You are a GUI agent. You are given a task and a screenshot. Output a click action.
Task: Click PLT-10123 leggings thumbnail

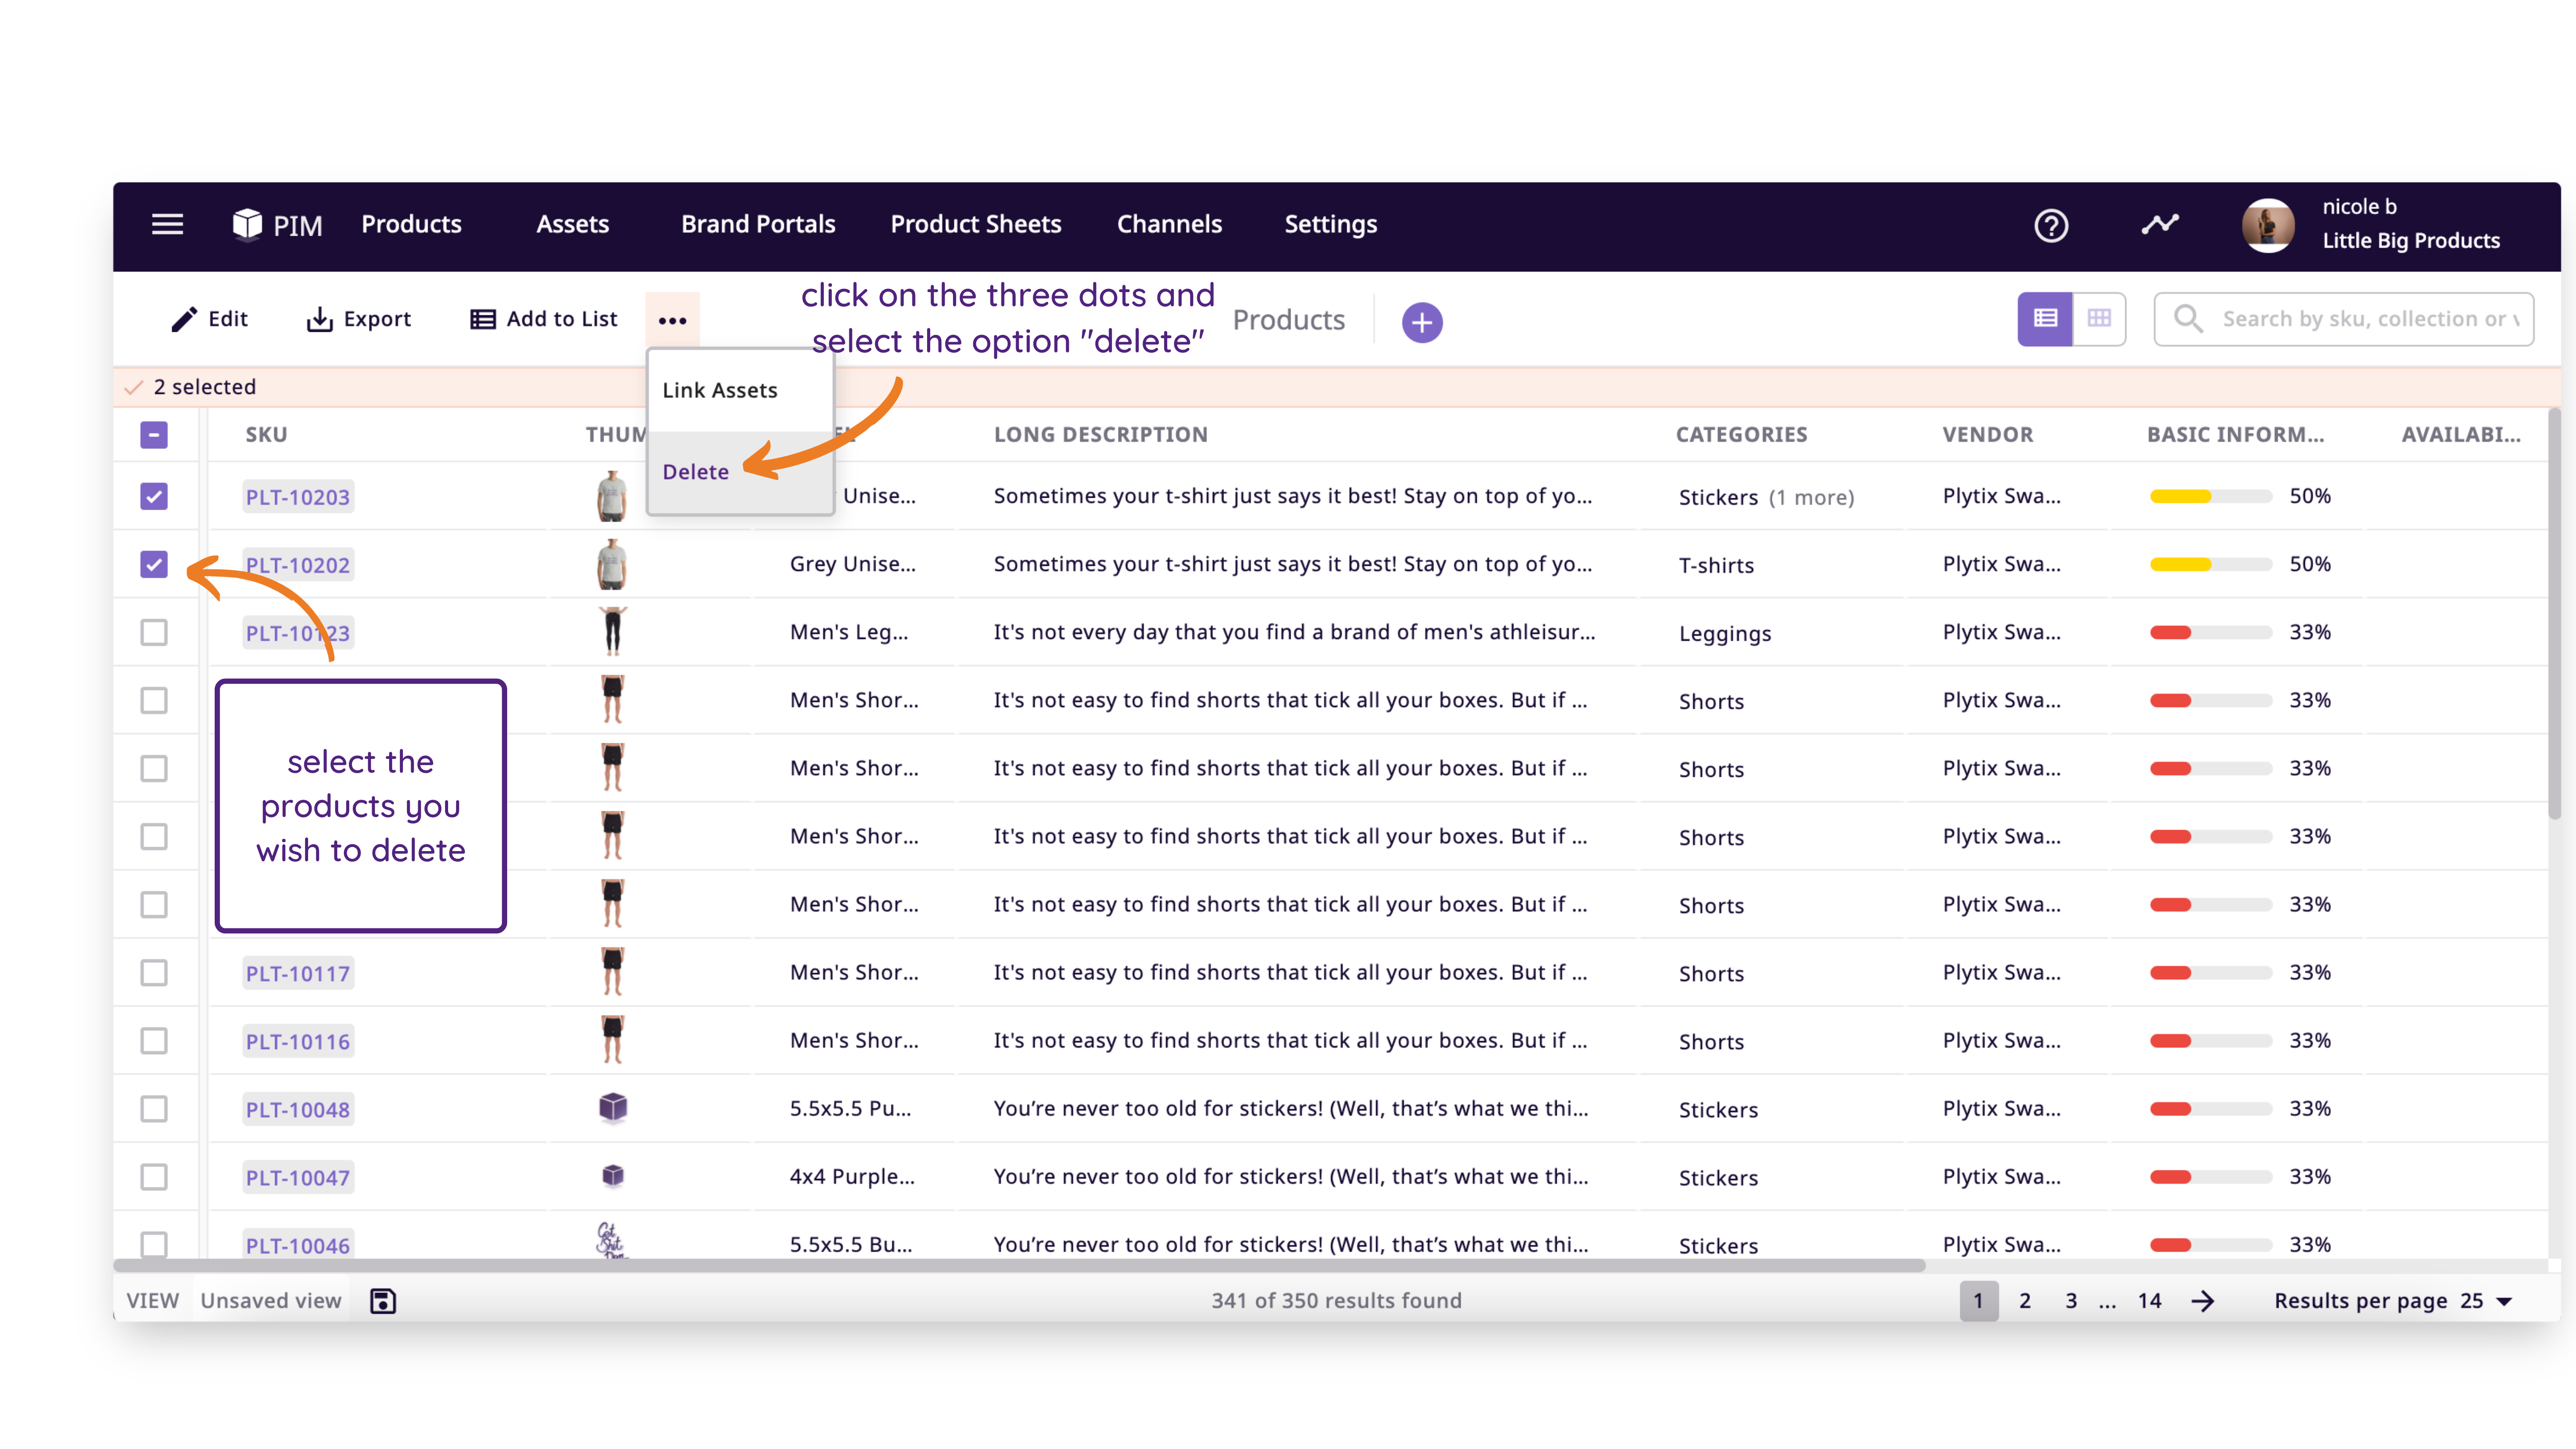pos(613,631)
